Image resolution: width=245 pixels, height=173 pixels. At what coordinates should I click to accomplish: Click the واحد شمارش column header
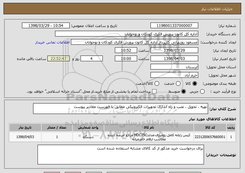(x=88, y=128)
